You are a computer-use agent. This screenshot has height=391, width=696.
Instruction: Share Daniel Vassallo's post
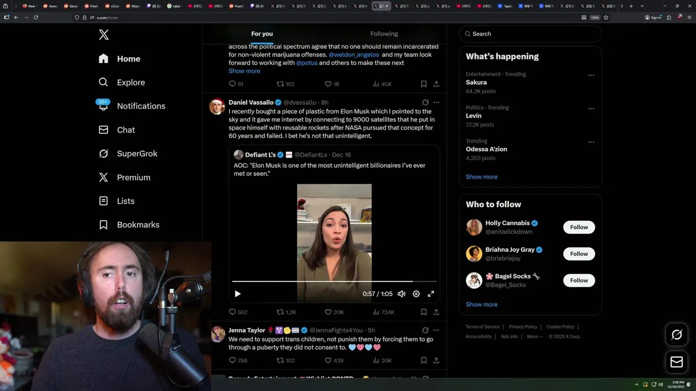click(436, 312)
